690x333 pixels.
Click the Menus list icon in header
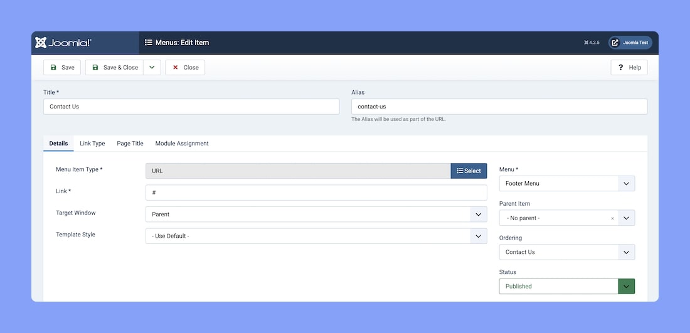149,43
